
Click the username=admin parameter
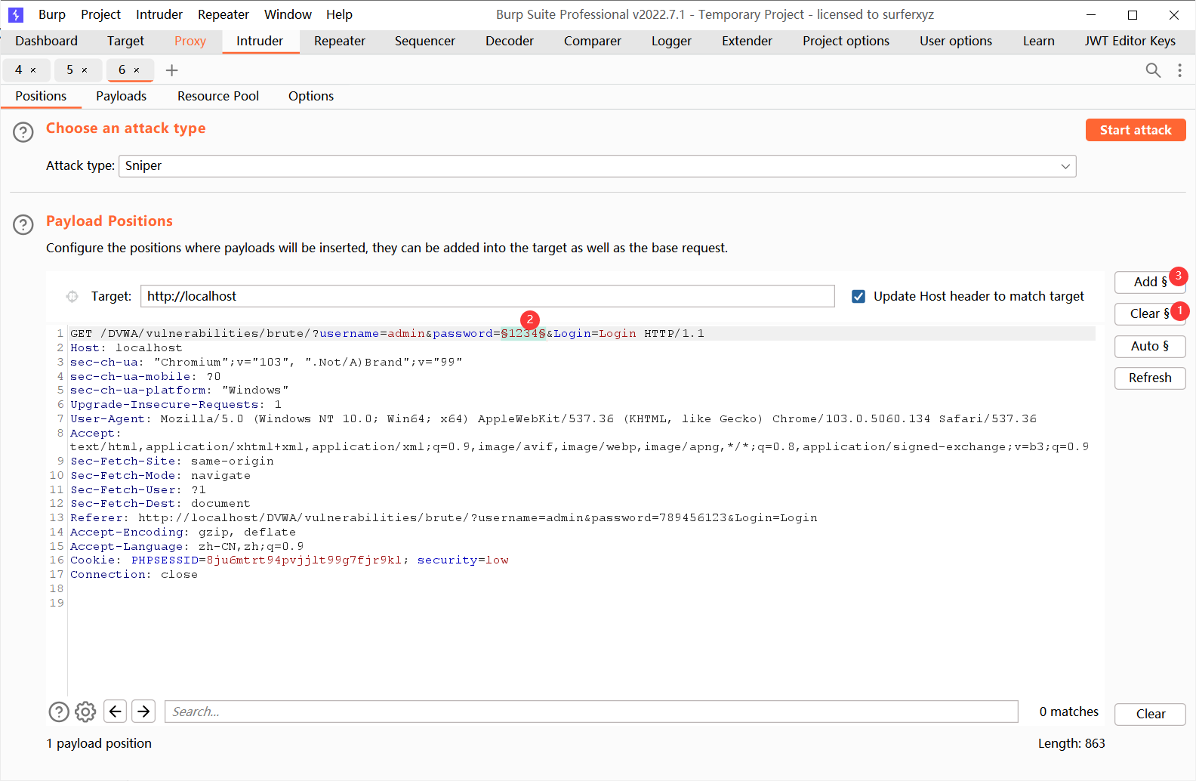(372, 334)
